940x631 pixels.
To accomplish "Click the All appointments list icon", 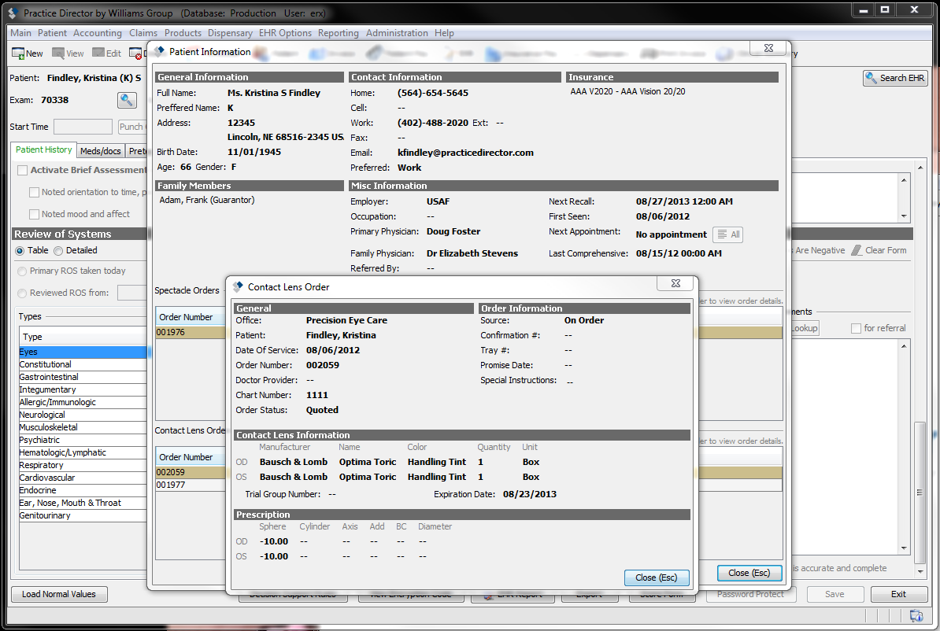I will coord(727,234).
